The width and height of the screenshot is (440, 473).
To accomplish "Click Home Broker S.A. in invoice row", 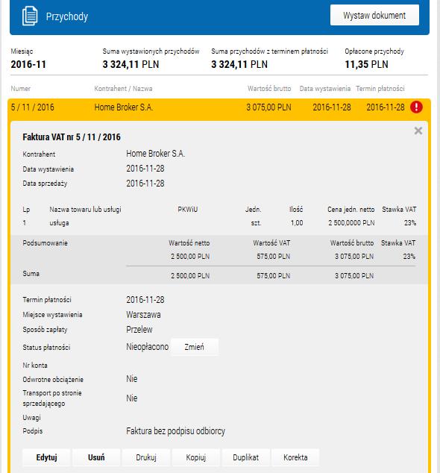I will point(124,107).
